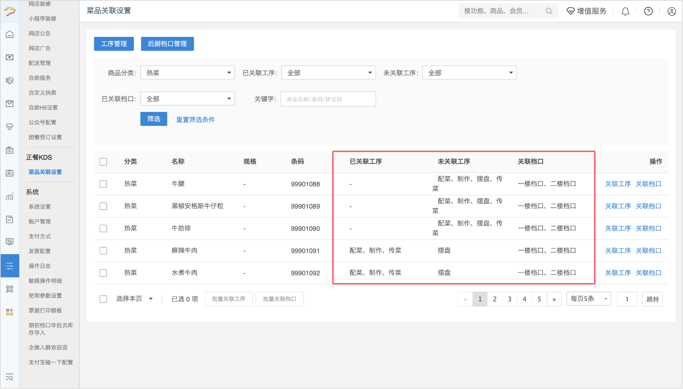
Task: Open the diamond member icon in sidebar
Action: [x=10, y=127]
